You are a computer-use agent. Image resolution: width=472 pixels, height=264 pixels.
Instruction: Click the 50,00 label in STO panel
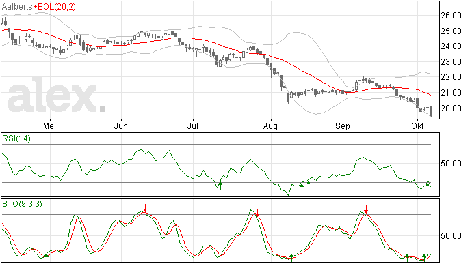point(451,236)
